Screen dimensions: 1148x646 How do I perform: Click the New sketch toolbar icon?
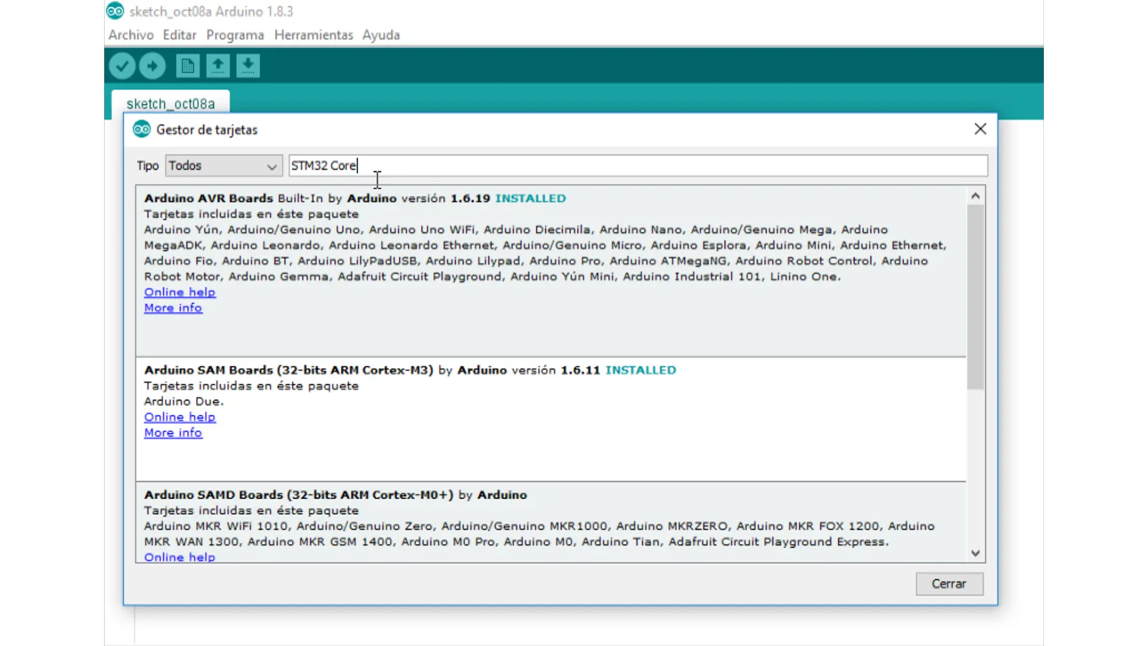[x=188, y=66]
